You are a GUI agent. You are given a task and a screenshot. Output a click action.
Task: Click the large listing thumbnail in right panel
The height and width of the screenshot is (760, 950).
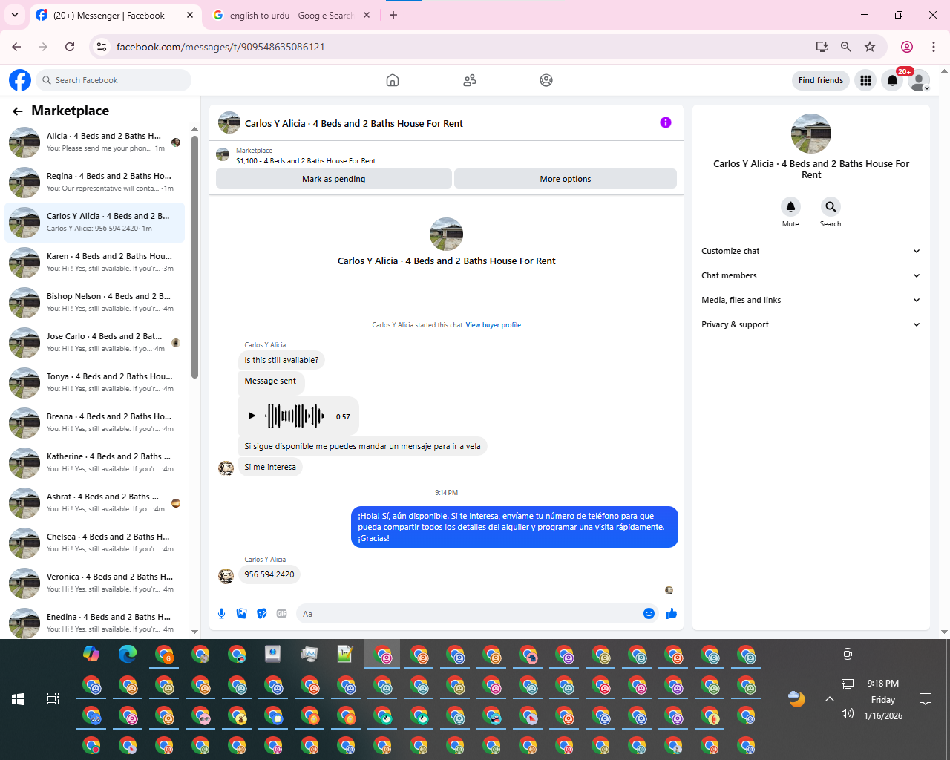coord(811,134)
